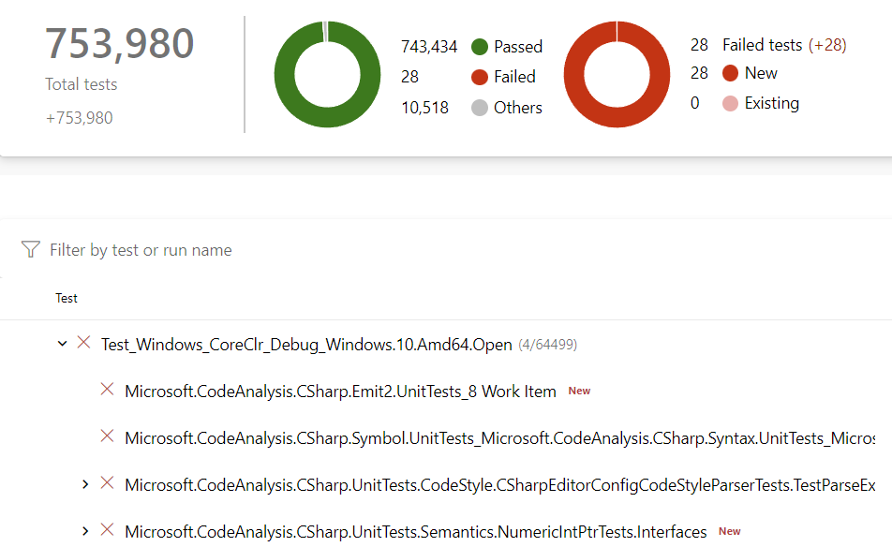Click the Passed legend label
The height and width of the screenshot is (547, 892).
[x=518, y=47]
